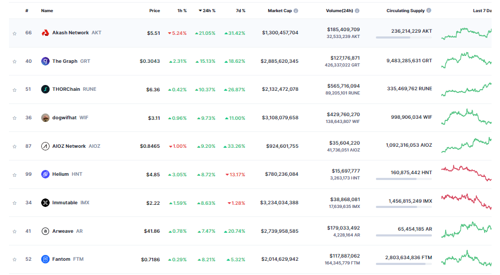Viewport: 500px width, 275px height.
Task: Click Helium 7d change 13.17%
Action: (235, 175)
